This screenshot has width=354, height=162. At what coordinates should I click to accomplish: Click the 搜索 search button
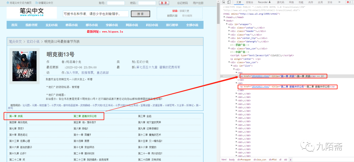[x=140, y=14]
